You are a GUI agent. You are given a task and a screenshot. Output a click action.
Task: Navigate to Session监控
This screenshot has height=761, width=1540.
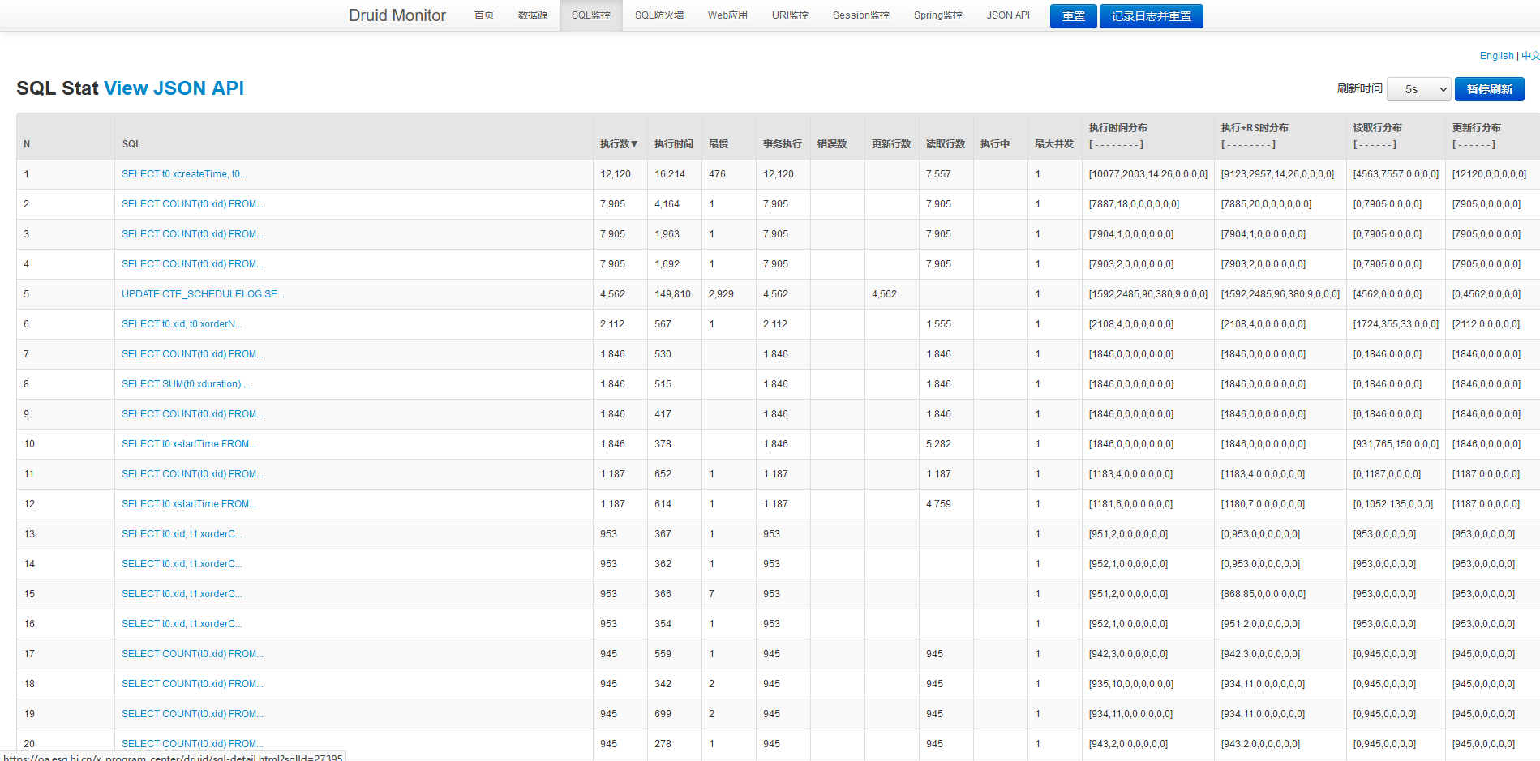[x=860, y=15]
